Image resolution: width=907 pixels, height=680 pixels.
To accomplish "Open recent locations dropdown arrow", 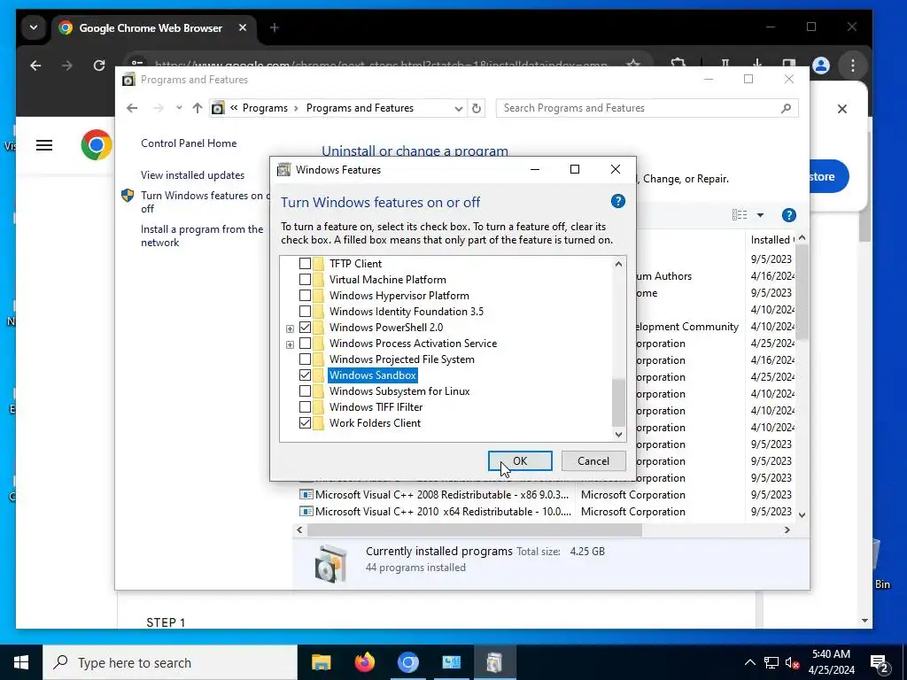I will click(179, 108).
